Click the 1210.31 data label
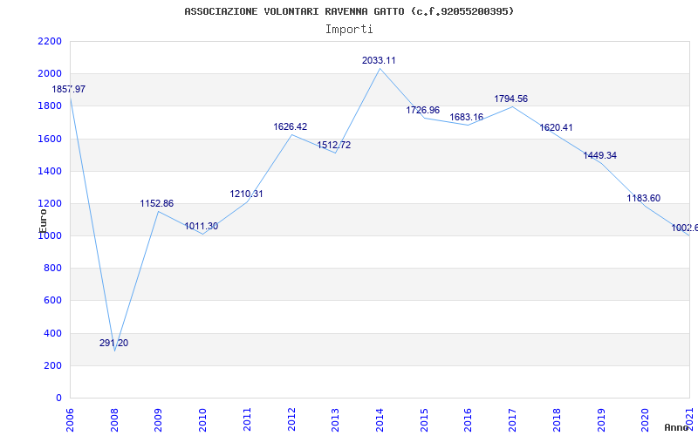Viewport: 698px width, 436px height. point(246,194)
